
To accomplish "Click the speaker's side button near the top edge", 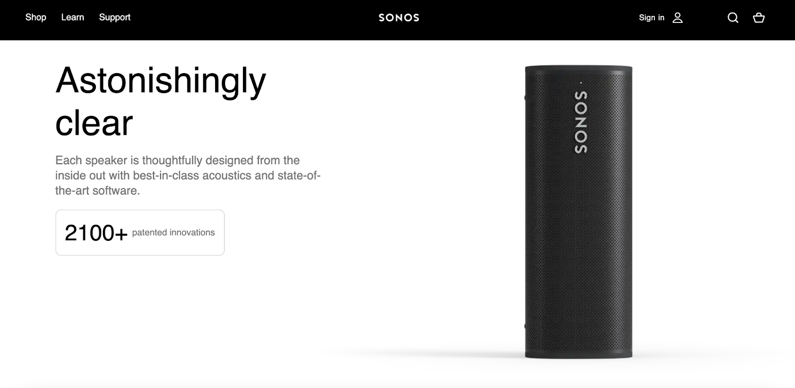I will pyautogui.click(x=526, y=97).
